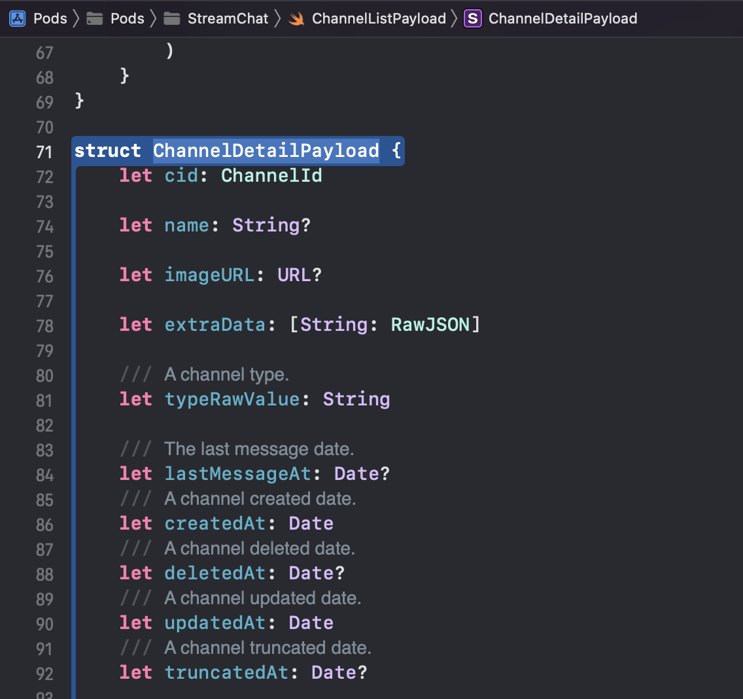This screenshot has height=699, width=743.
Task: Click 'A channel created date.' comment
Action: coord(260,499)
